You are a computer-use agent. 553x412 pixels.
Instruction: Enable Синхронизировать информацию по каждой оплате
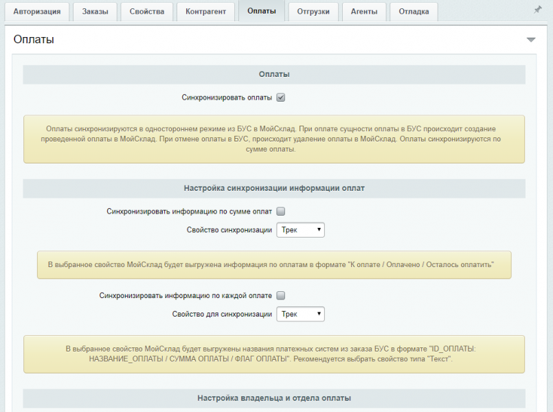point(281,296)
